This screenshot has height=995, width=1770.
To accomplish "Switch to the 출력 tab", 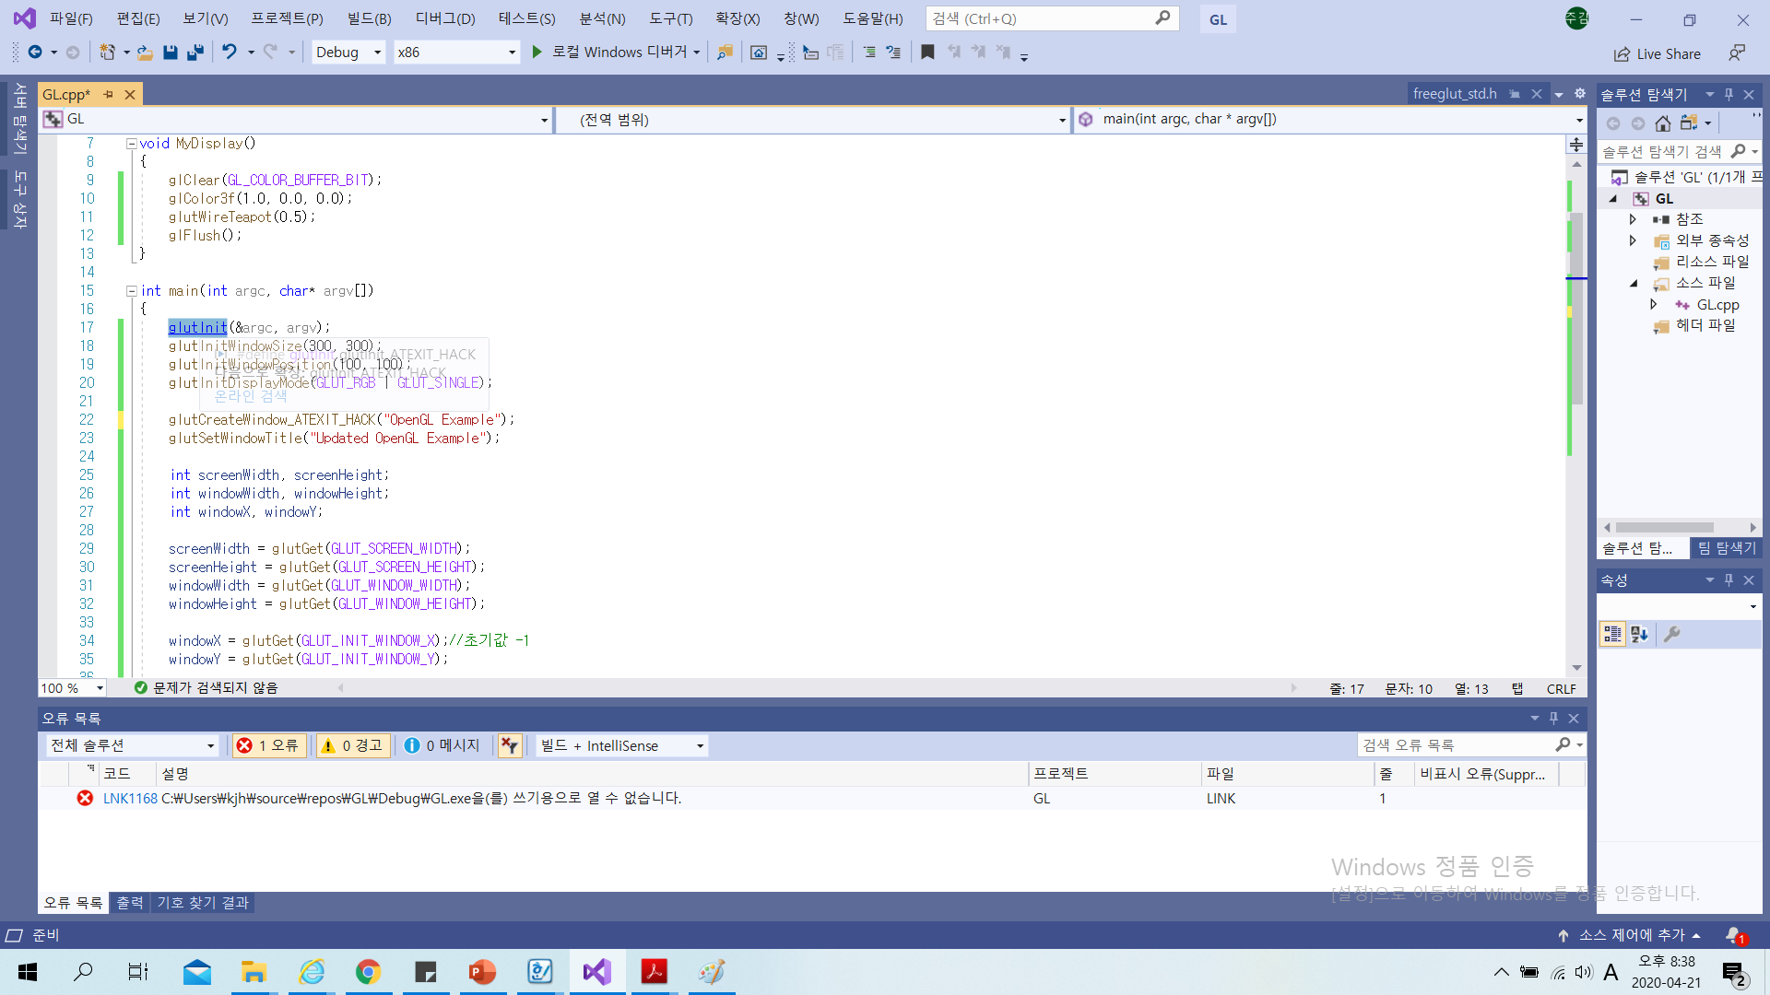I will [x=130, y=903].
